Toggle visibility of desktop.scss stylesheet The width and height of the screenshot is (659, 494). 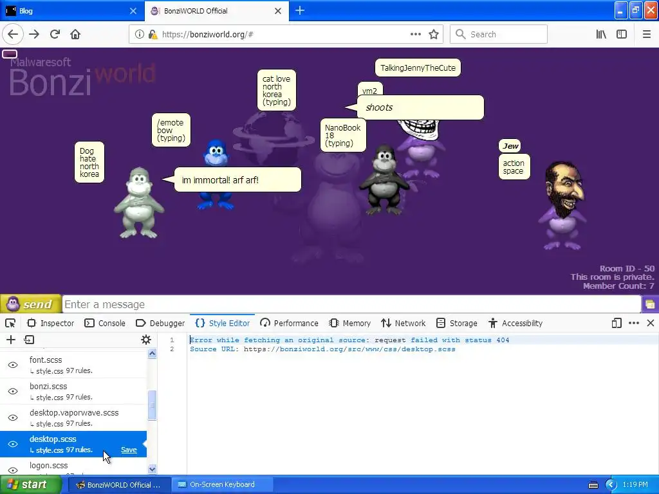click(x=13, y=444)
